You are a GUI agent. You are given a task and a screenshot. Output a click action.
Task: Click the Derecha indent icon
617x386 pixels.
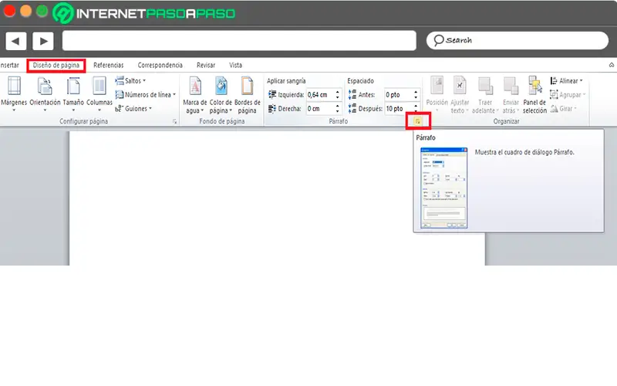(x=272, y=108)
